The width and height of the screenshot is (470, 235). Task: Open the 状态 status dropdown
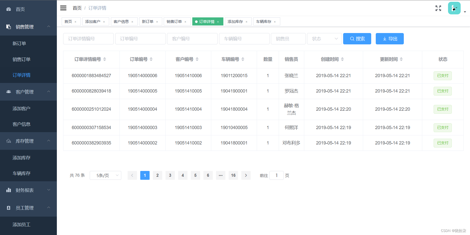[324, 39]
